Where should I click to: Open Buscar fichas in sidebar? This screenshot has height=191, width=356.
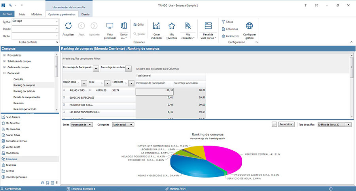point(11,135)
